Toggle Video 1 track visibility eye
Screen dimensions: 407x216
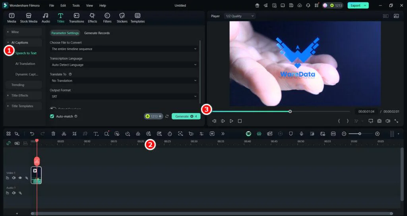[20, 178]
